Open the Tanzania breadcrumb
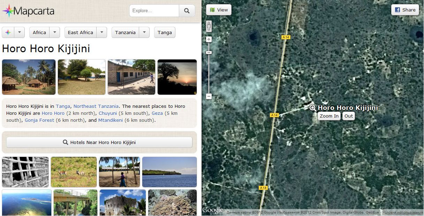Screen dimensions: 424x216 (125, 32)
